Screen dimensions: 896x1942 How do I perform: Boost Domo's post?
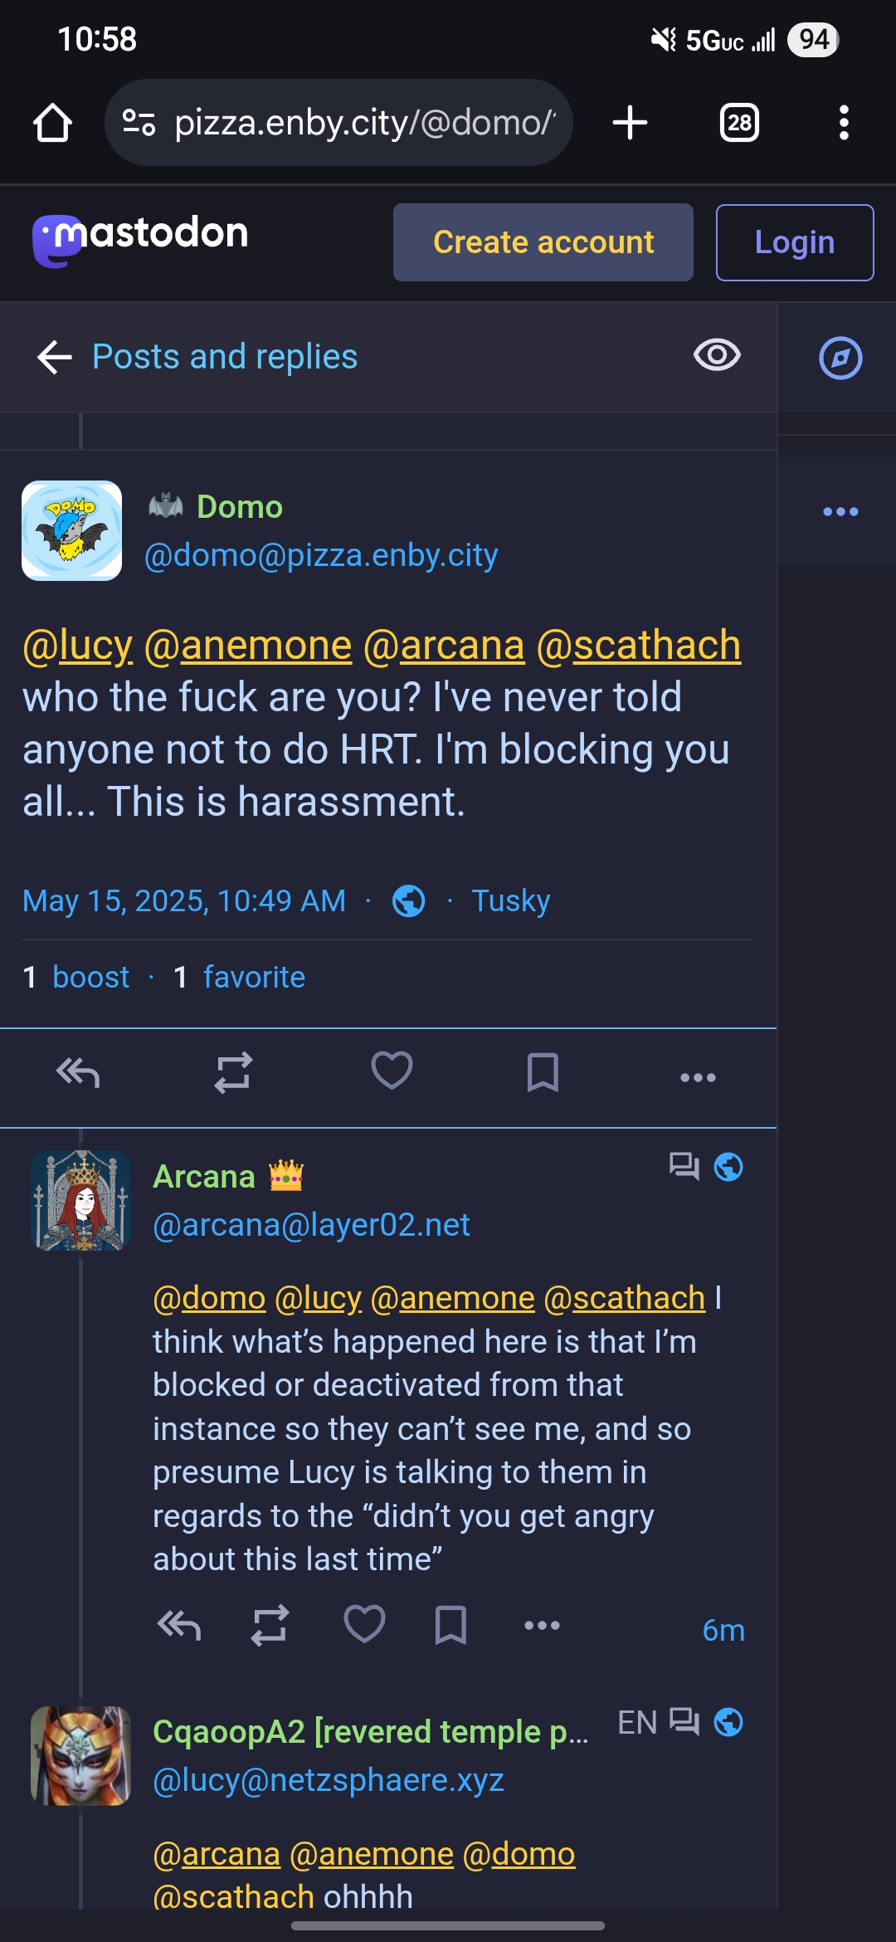click(x=233, y=1074)
